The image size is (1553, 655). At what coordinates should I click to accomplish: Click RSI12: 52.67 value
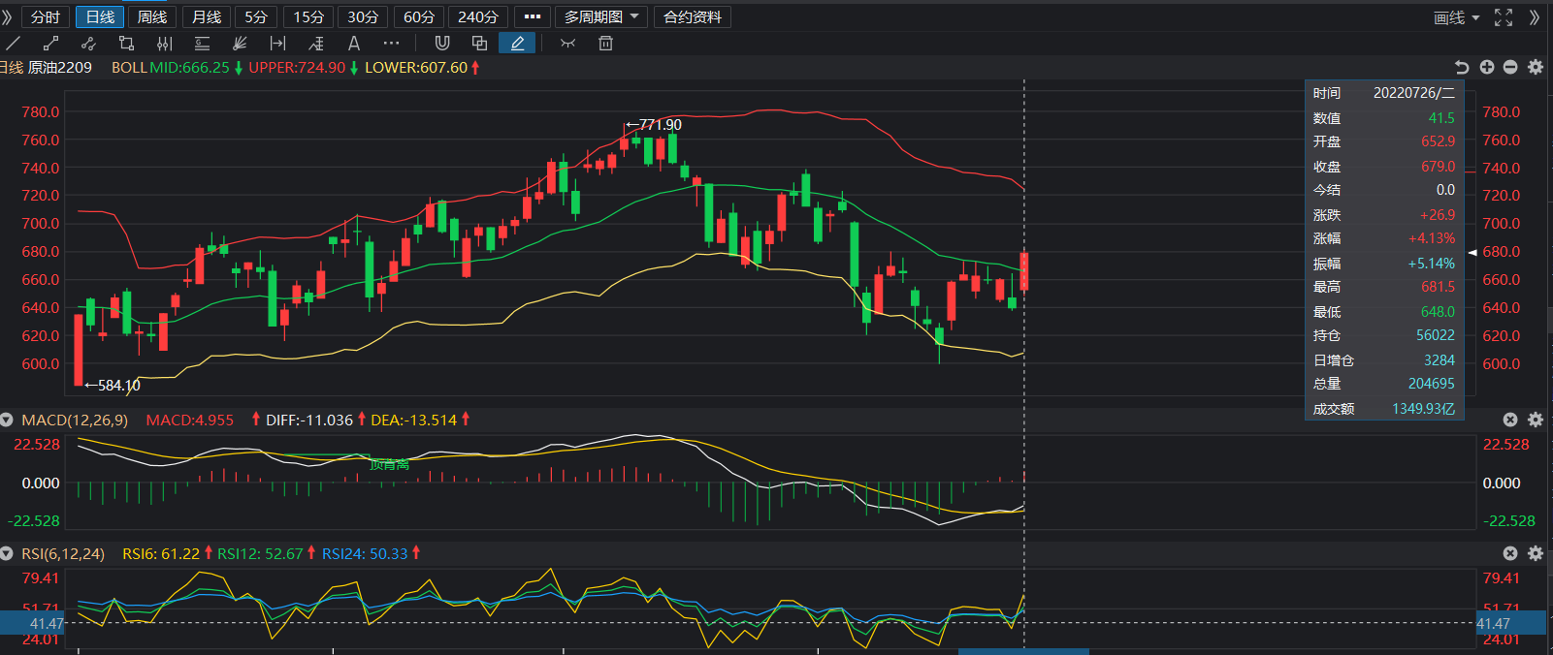pyautogui.click(x=260, y=553)
